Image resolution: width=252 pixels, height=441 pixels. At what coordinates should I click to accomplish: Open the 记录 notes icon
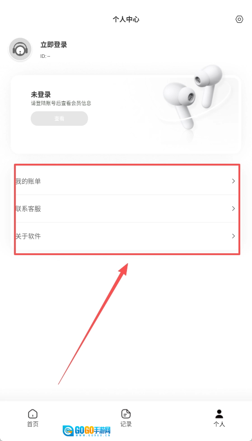click(x=126, y=414)
